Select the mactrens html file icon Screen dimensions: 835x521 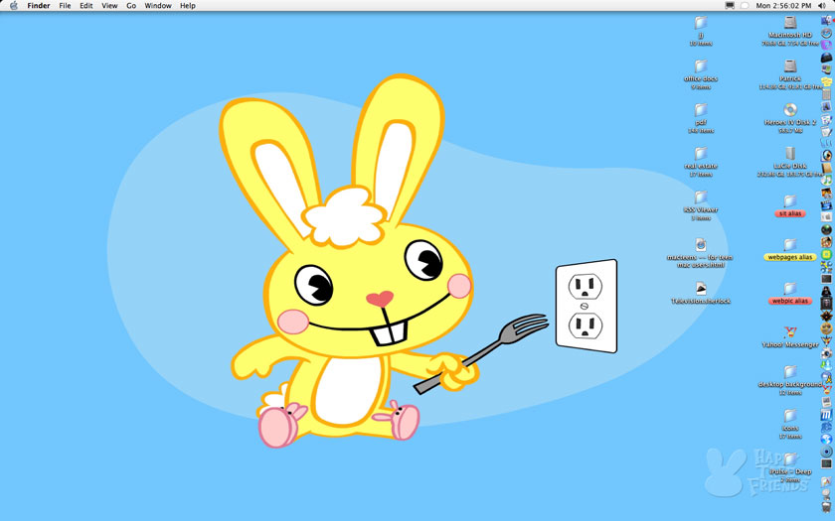coord(701,244)
